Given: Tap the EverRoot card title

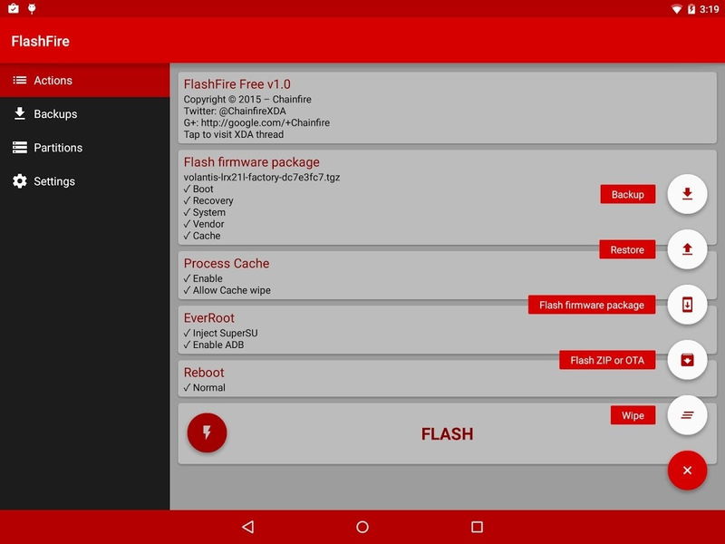Looking at the screenshot, I should (209, 318).
